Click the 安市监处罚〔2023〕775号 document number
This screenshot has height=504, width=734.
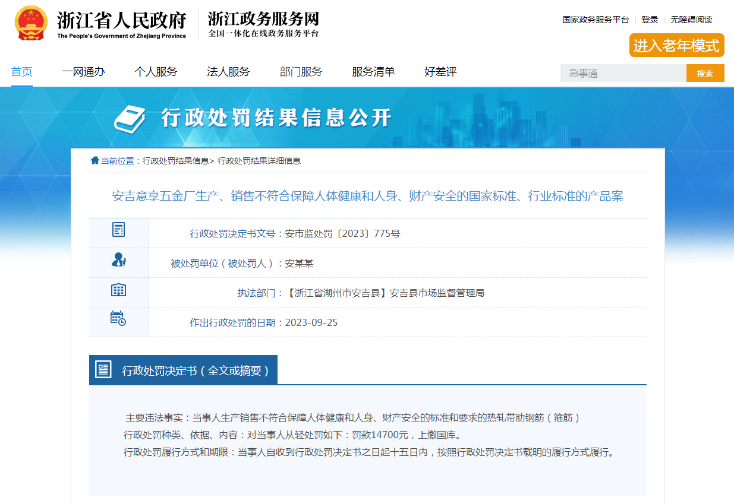point(343,233)
